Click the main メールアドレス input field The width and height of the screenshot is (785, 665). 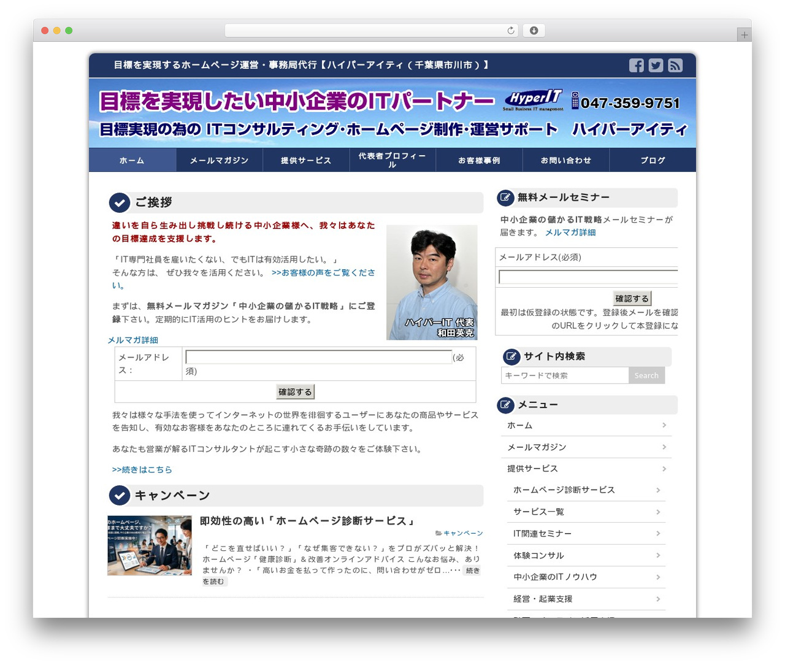pyautogui.click(x=319, y=357)
